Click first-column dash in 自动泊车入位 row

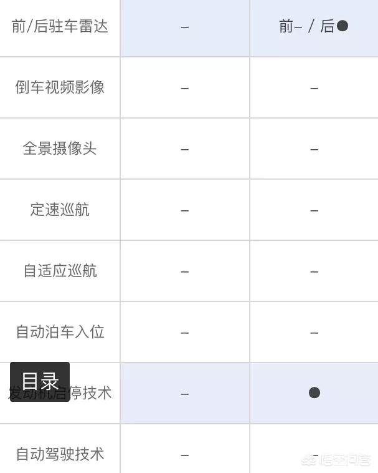(185, 333)
